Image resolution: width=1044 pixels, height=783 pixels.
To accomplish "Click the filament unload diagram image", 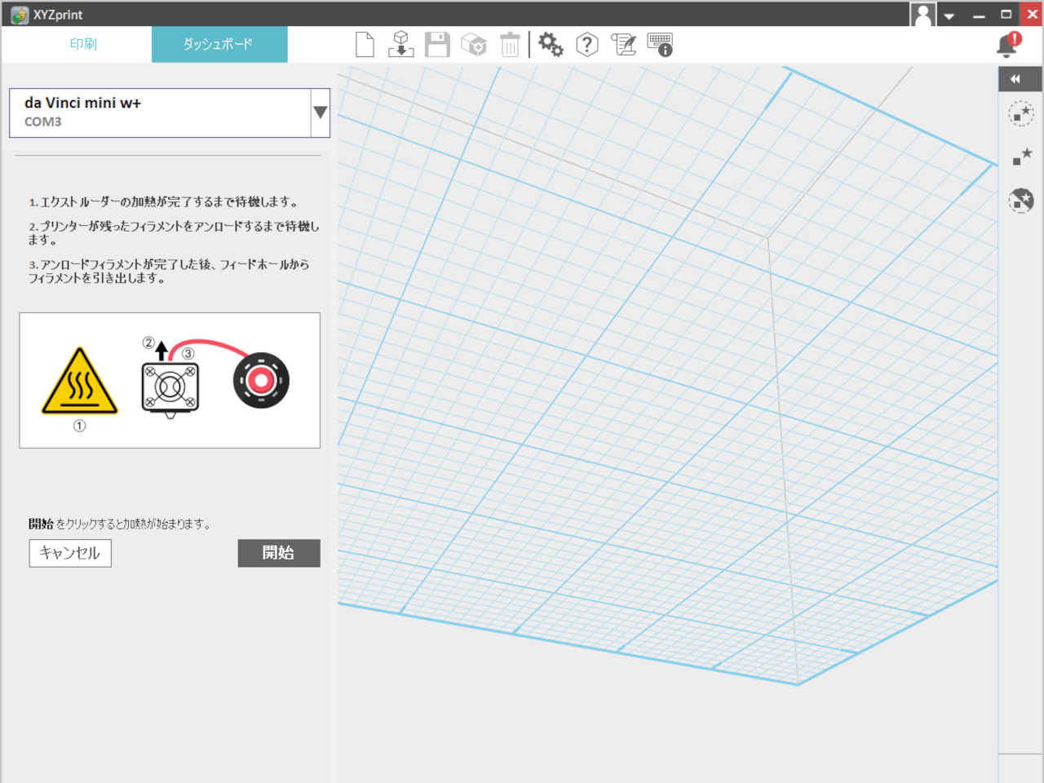I will pos(170,380).
